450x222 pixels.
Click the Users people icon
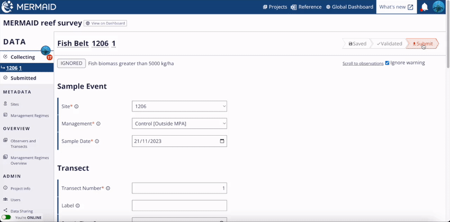click(5, 199)
